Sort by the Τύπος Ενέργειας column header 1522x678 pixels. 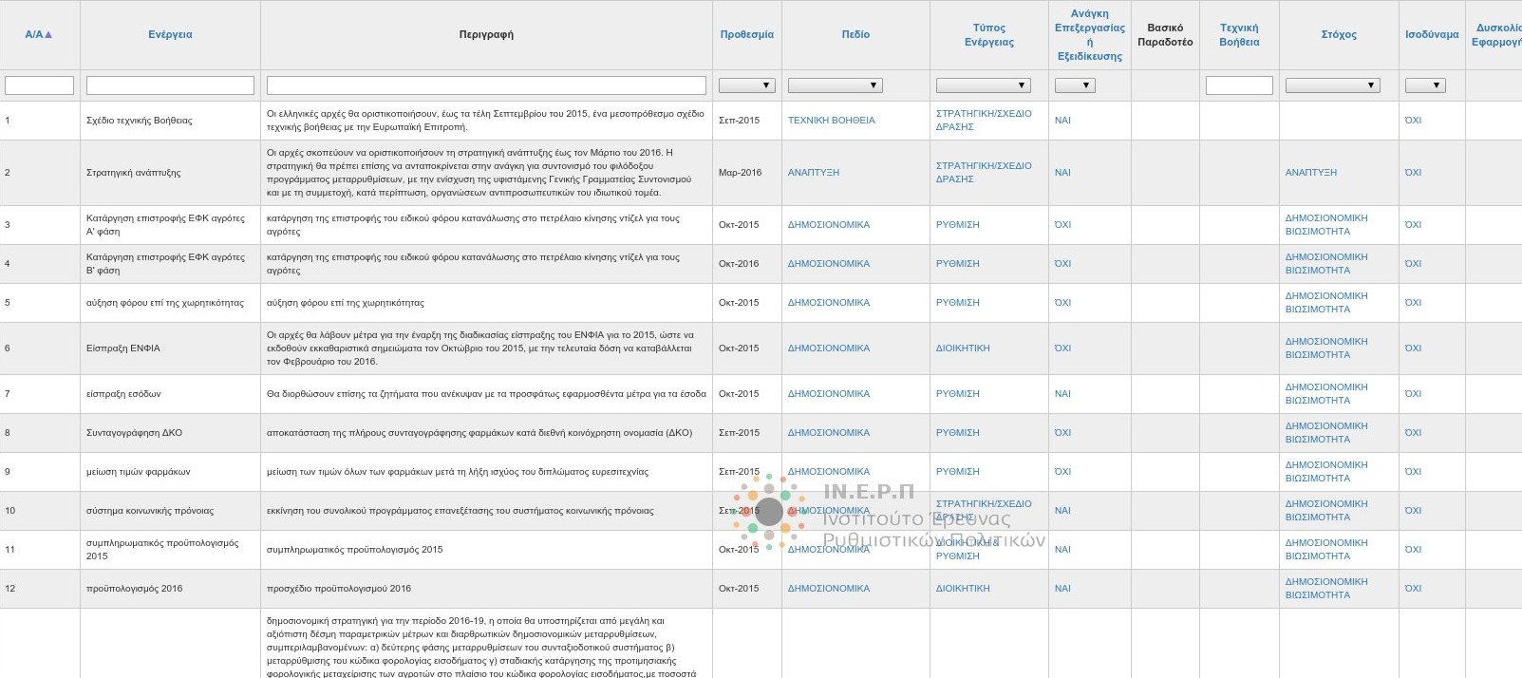(x=989, y=35)
